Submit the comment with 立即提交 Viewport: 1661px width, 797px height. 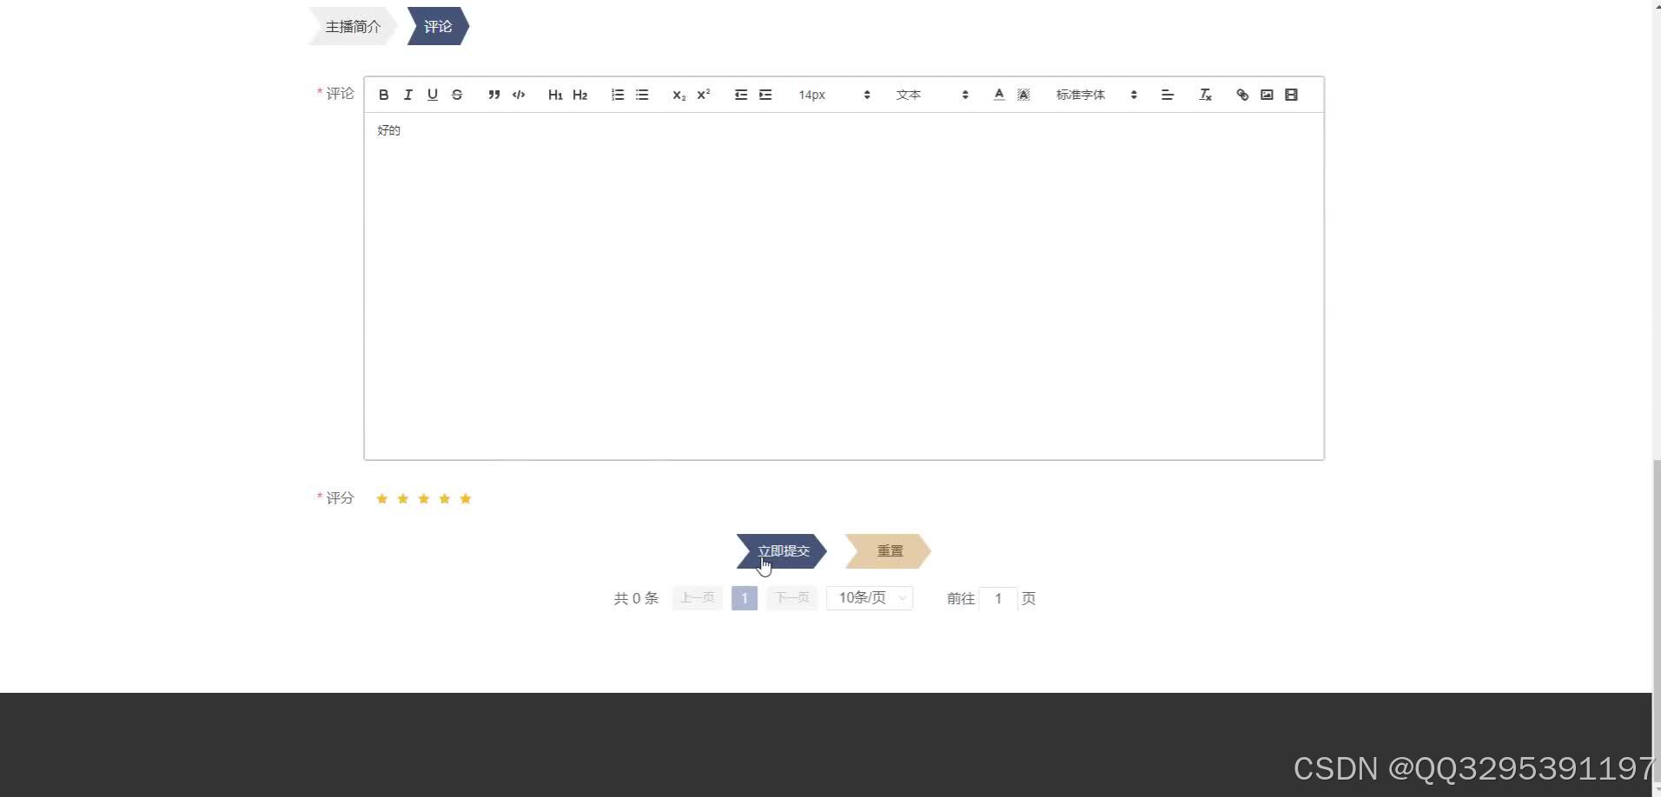pyautogui.click(x=782, y=550)
